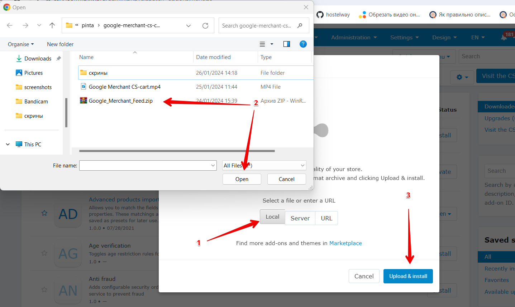The height and width of the screenshot is (307, 515).
Task: Cancel the Open file dialog
Action: click(287, 179)
